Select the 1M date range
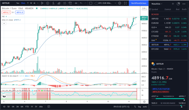This screenshot has height=110, width=189. (13, 107)
